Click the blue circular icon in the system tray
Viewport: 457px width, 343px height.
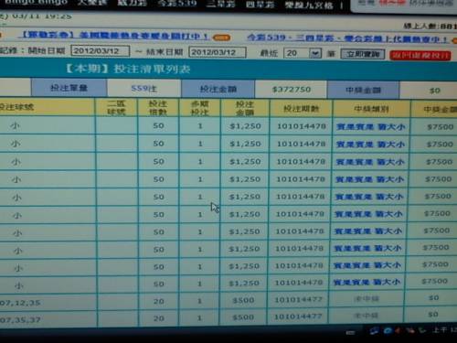click(388, 330)
